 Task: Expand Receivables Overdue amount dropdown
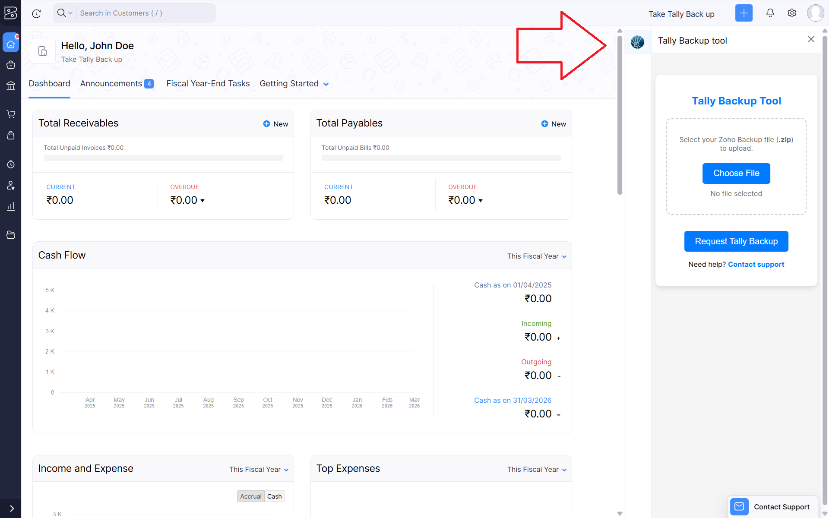click(203, 201)
